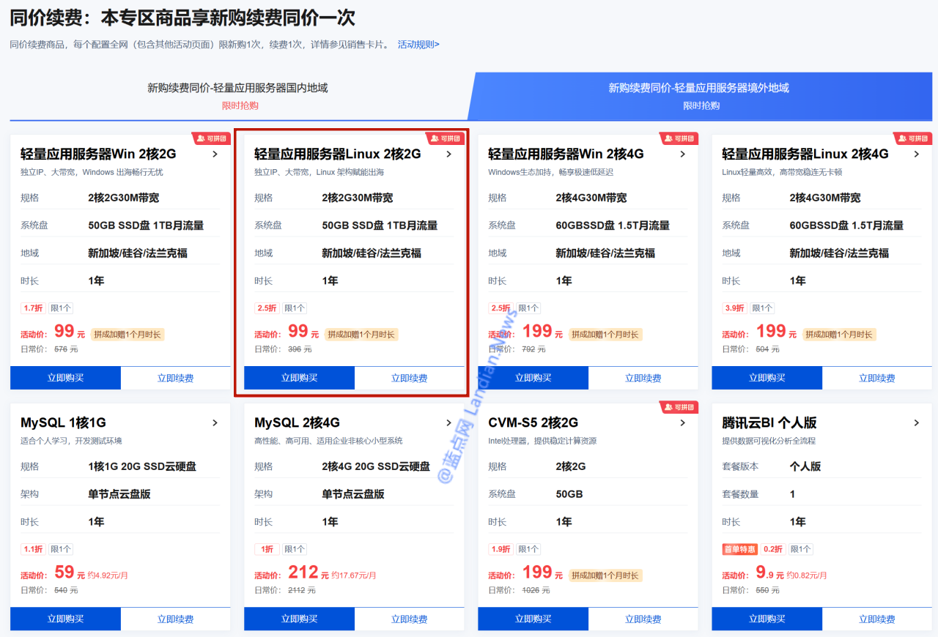This screenshot has height=637, width=938.
Task: Click 立即续费 for Win 2核4G server
Action: [x=643, y=378]
